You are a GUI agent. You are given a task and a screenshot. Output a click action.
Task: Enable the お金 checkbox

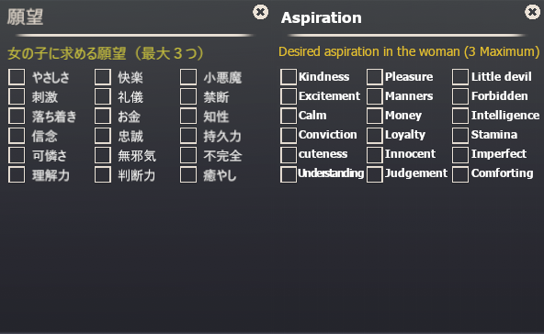103,116
